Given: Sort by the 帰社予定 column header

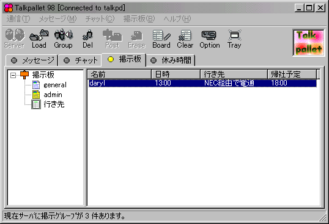Looking at the screenshot, I should point(292,74).
